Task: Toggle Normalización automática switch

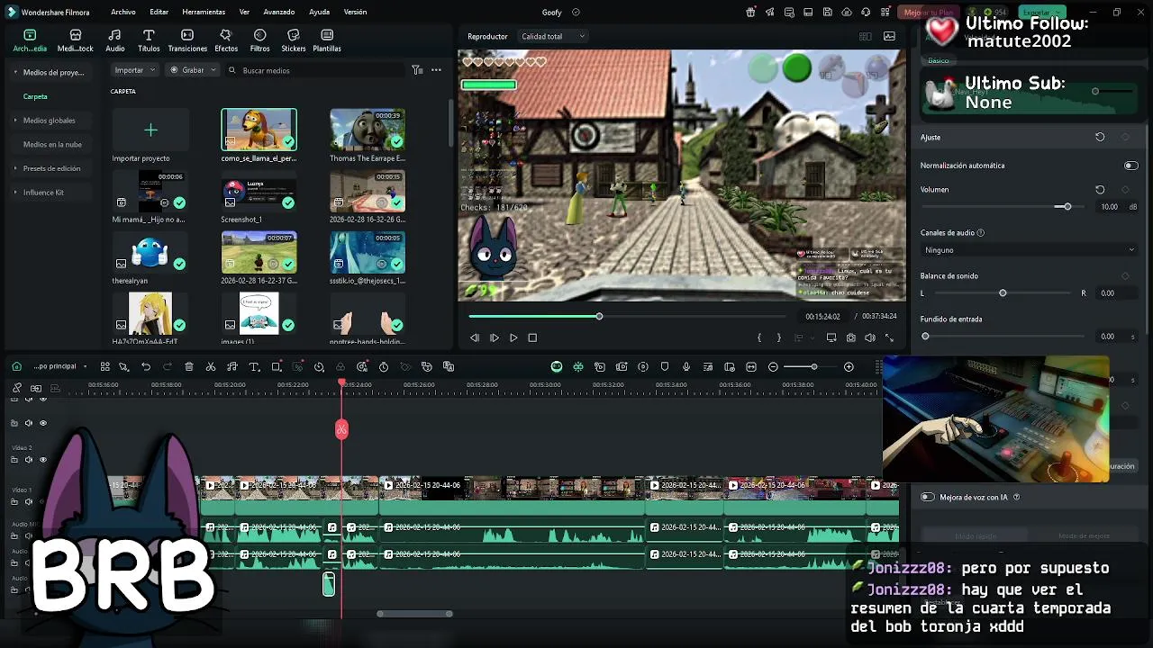Action: click(1130, 166)
